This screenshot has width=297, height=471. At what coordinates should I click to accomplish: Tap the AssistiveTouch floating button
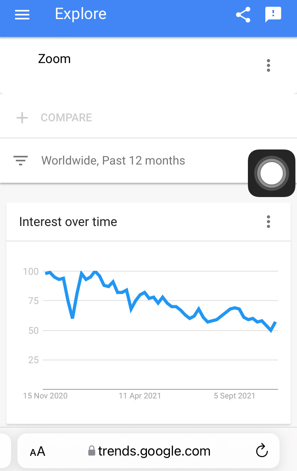click(x=271, y=173)
